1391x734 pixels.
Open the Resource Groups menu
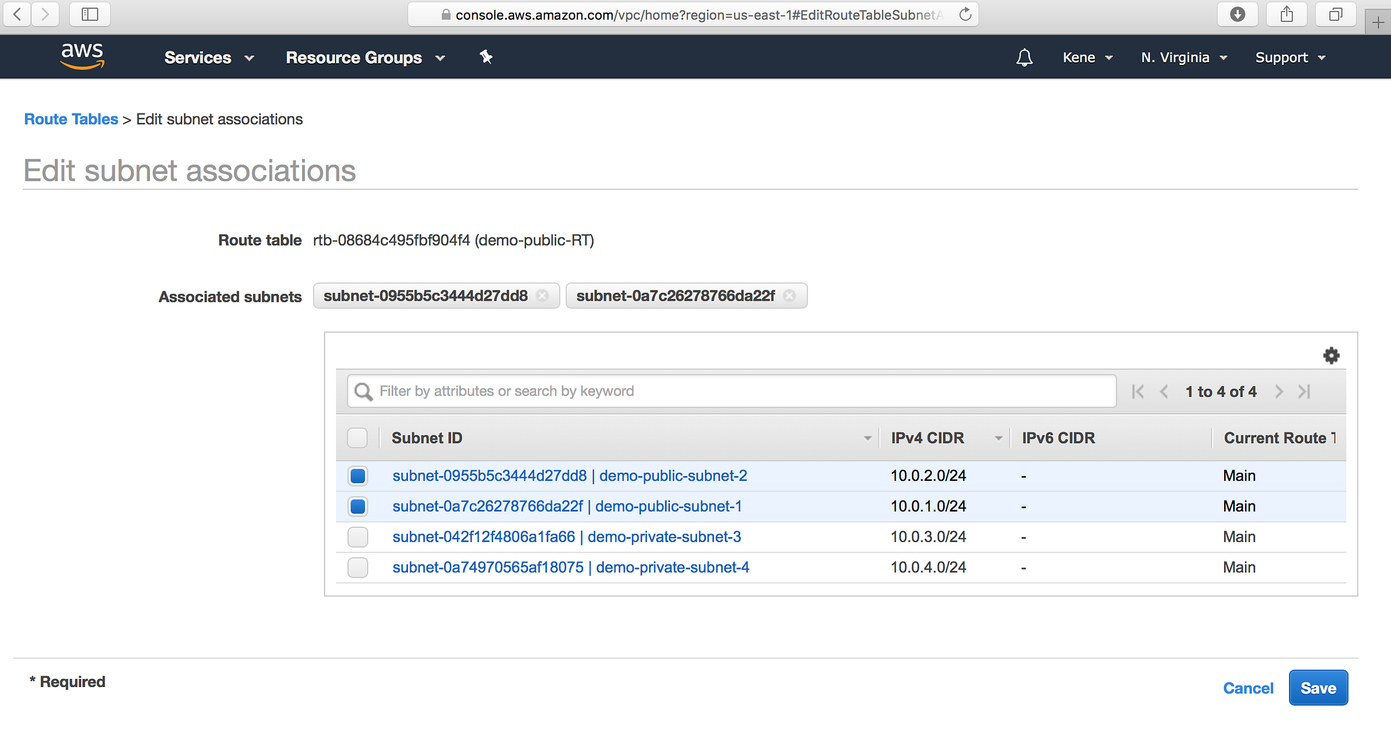click(365, 57)
